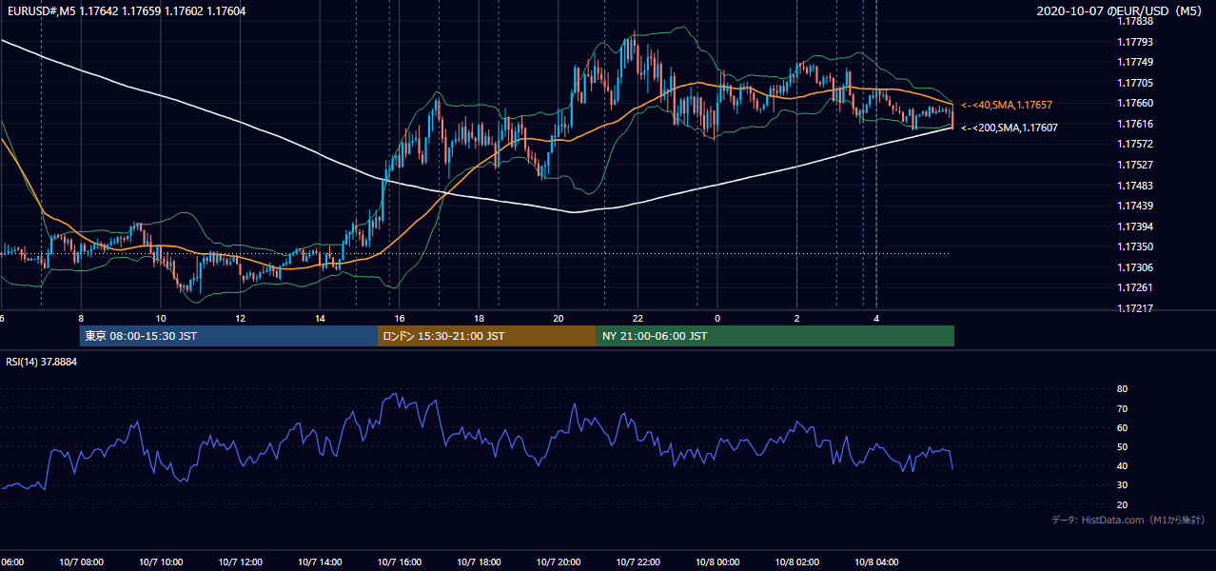Click hour 2 on the price chart axis
Image resolution: width=1216 pixels, height=571 pixels.
click(x=797, y=318)
